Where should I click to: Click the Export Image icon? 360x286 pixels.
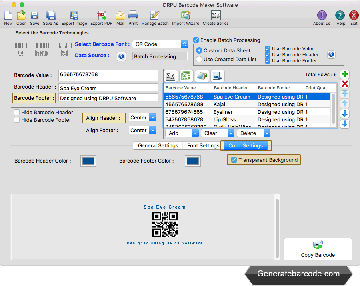[x=74, y=15]
